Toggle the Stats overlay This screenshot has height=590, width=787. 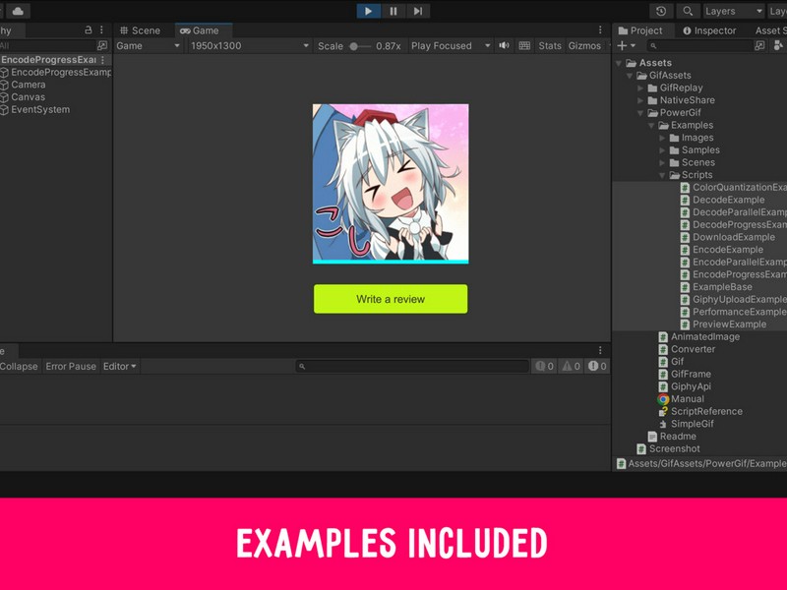pyautogui.click(x=550, y=45)
